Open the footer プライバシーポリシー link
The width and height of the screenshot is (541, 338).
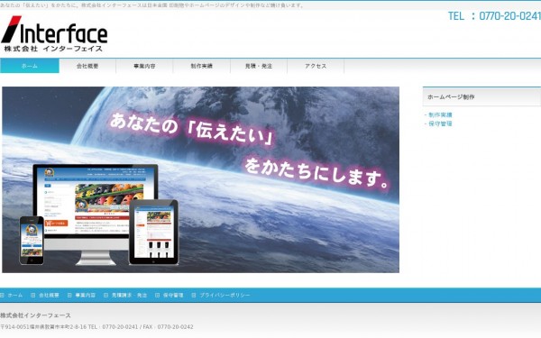point(225,296)
